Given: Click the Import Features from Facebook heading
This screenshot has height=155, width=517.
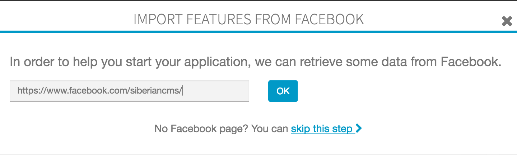Looking at the screenshot, I should (x=248, y=19).
